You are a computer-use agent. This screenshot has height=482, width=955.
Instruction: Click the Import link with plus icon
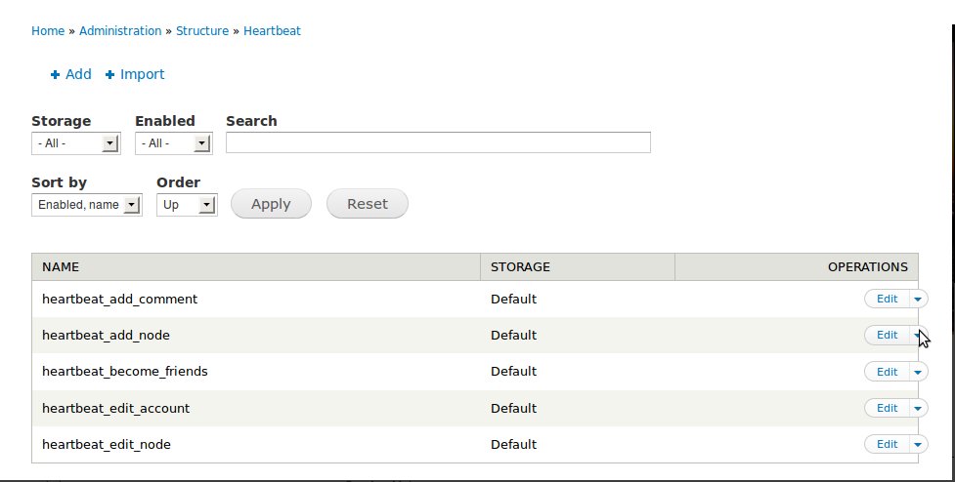click(x=135, y=74)
